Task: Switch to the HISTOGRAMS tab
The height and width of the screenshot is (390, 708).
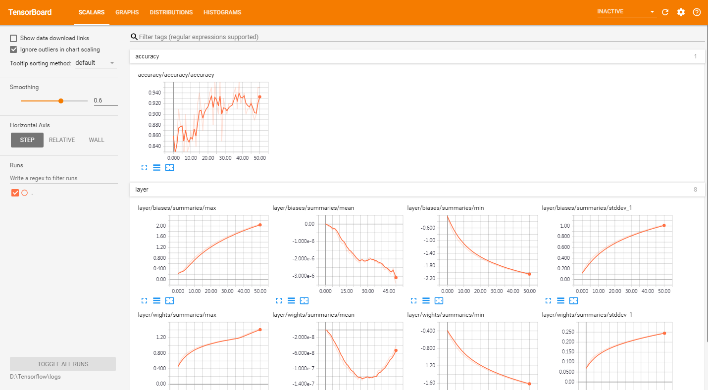Action: pyautogui.click(x=222, y=12)
